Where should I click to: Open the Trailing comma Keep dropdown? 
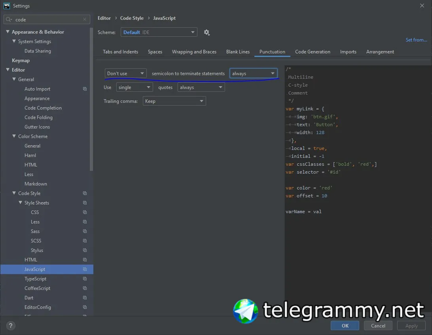pyautogui.click(x=174, y=101)
